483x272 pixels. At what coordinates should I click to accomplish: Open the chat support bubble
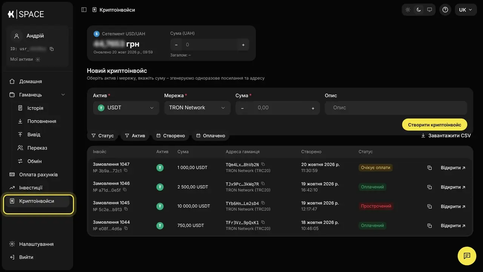[x=467, y=256]
